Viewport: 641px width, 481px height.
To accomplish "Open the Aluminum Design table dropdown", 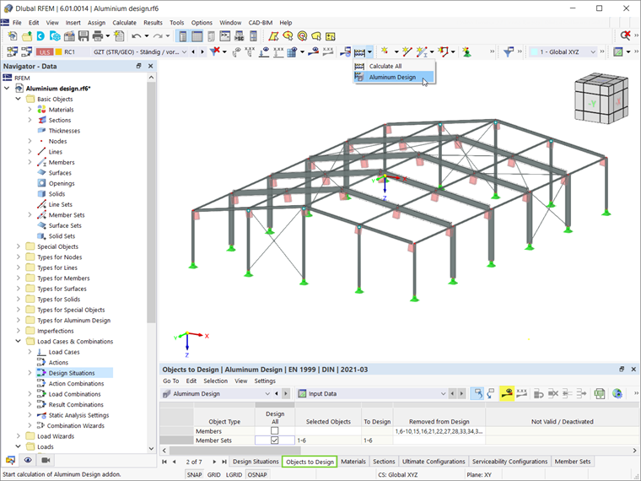I will (x=216, y=393).
